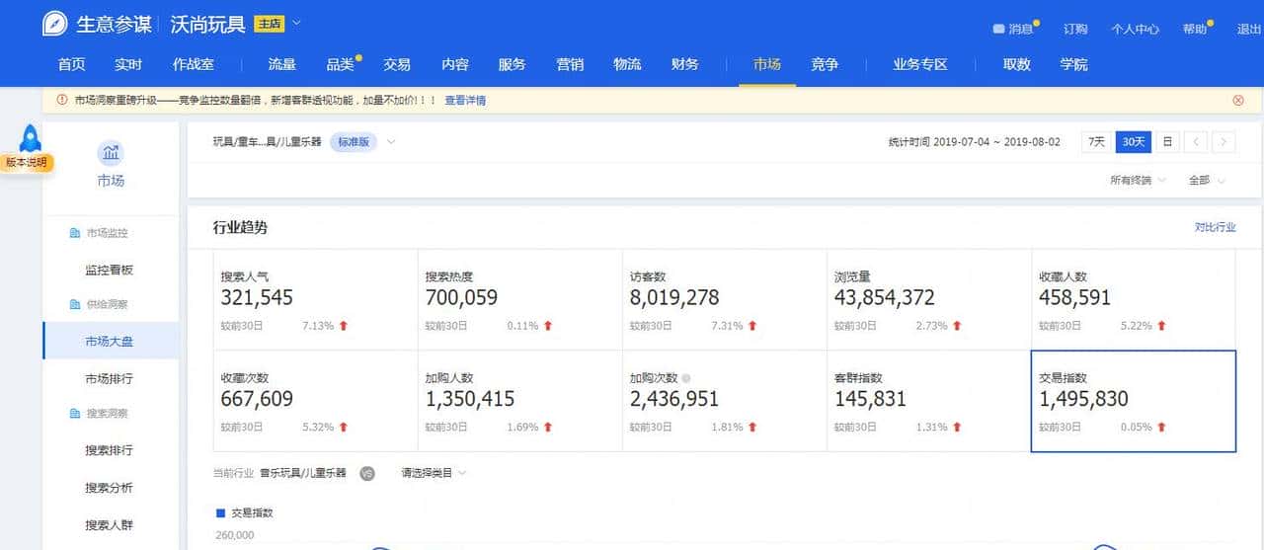This screenshot has width=1264, height=550.
Task: Open the 作战室 nav tab
Action: (194, 64)
